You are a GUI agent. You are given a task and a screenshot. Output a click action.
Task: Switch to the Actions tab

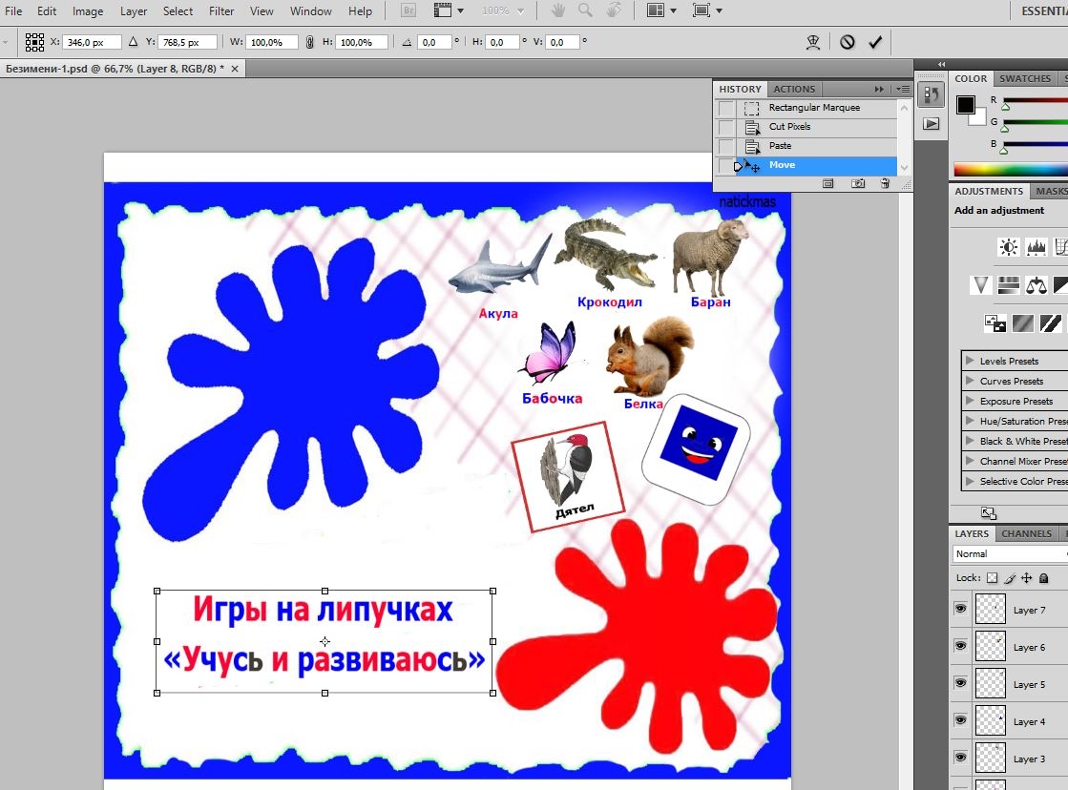pos(794,90)
